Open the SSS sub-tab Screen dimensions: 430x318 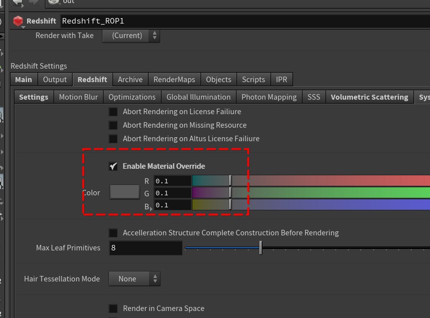[313, 97]
